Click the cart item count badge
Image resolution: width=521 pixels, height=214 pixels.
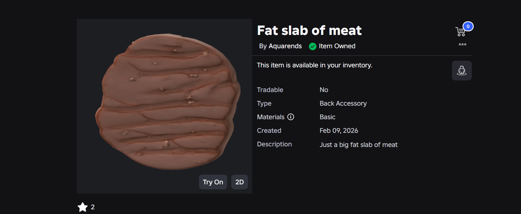point(468,26)
